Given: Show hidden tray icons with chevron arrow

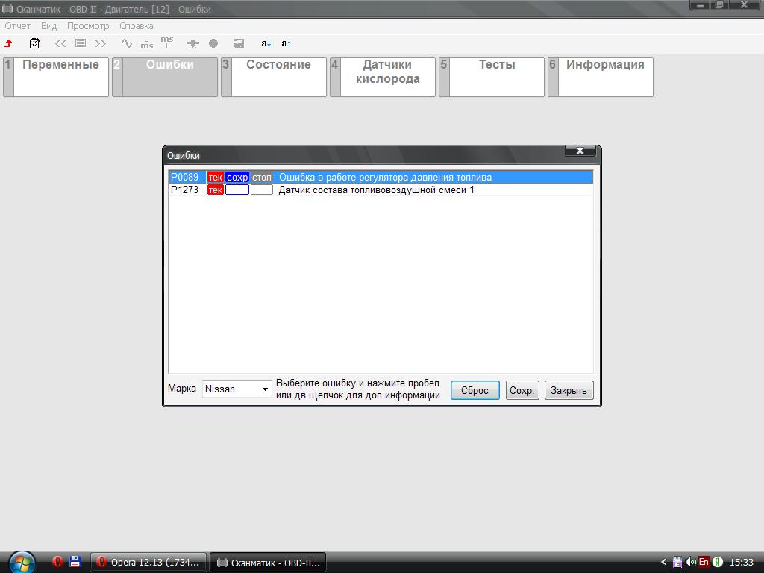Looking at the screenshot, I should (x=664, y=562).
